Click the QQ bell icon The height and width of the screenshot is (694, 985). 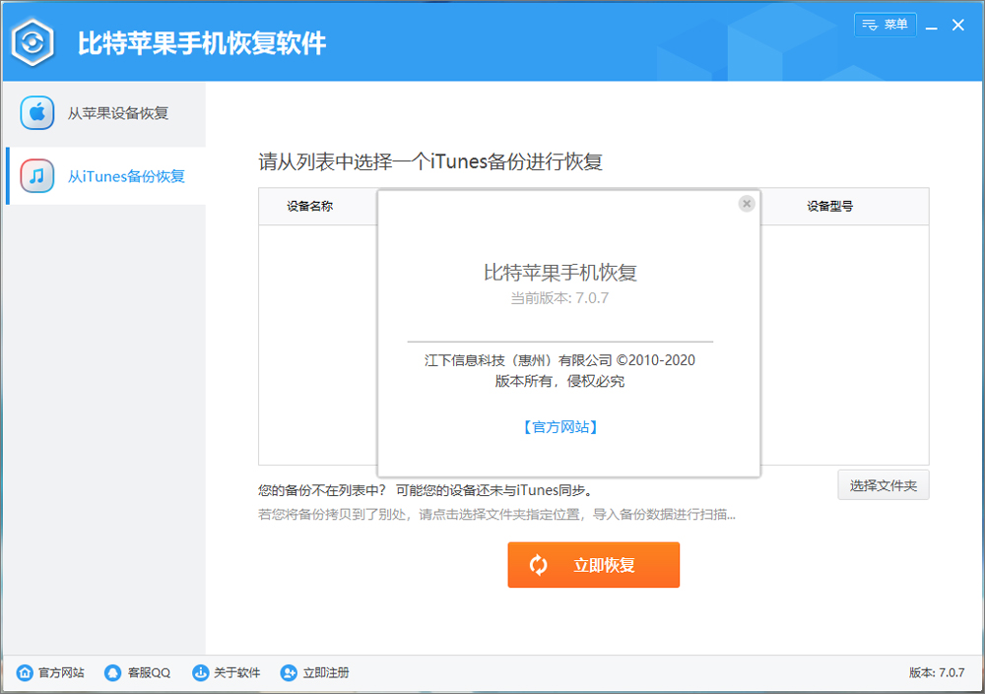tap(112, 672)
